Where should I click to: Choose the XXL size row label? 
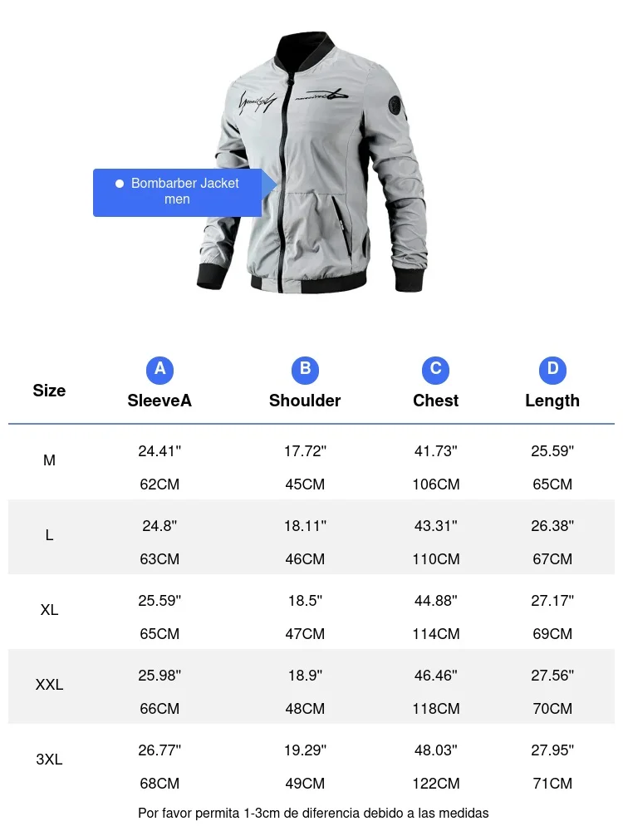(49, 685)
